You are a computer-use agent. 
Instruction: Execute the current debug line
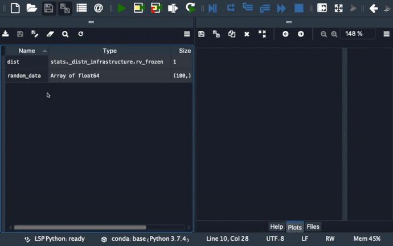(231, 8)
